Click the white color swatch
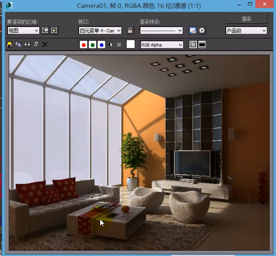Image resolution: width=276 pixels, height=256 pixels. [130, 44]
